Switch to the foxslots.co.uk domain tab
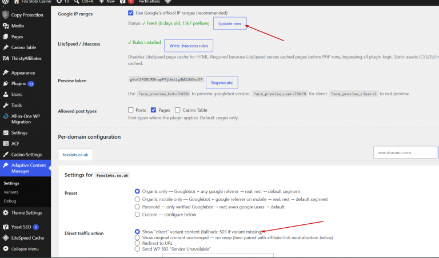439x258 pixels. [x=75, y=155]
